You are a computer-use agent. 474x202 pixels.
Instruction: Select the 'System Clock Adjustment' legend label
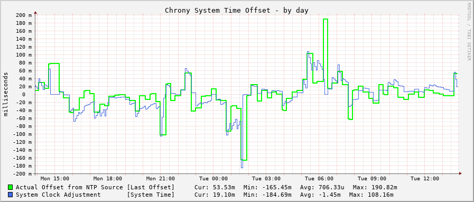[58, 195]
